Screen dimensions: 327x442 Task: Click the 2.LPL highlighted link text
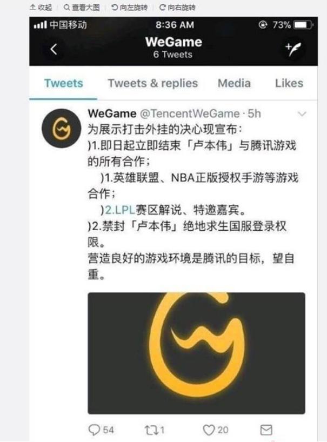[120, 210]
